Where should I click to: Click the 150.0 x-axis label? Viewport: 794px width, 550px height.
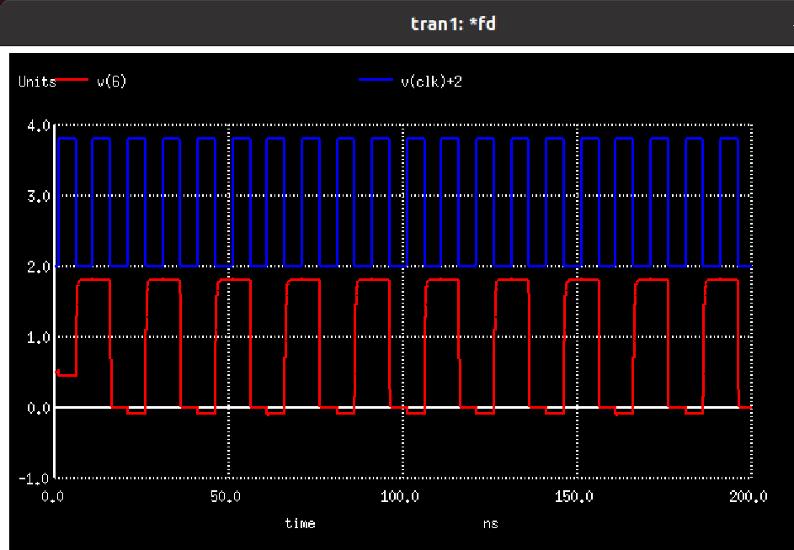(573, 496)
